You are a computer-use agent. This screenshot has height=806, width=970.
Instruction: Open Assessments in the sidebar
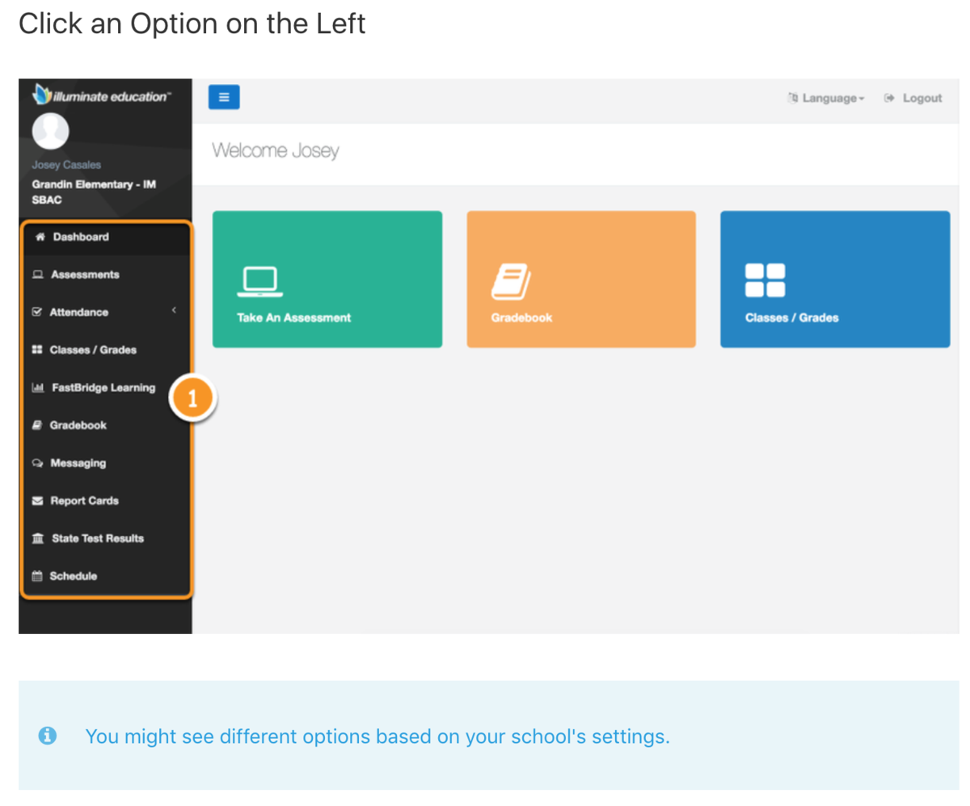[x=106, y=275]
